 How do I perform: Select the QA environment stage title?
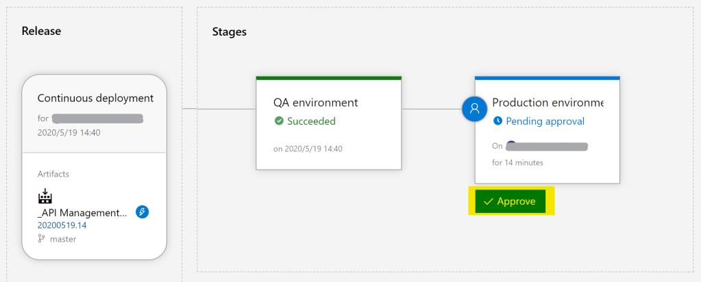pyautogui.click(x=315, y=103)
